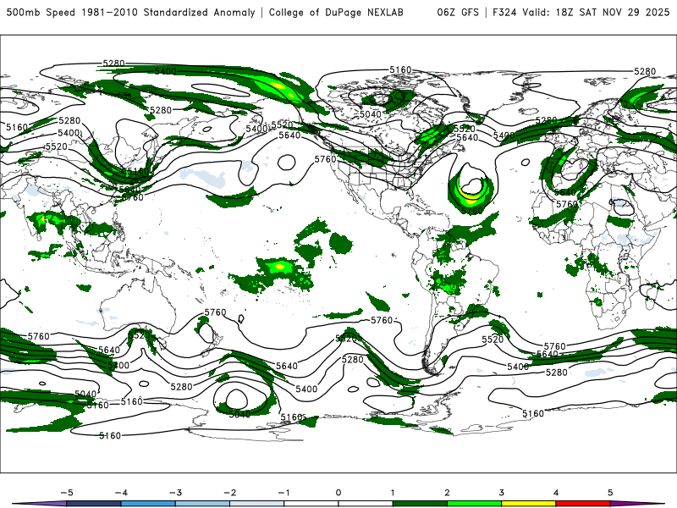Click the purple arrow at the colorbar's left end

tap(40, 504)
